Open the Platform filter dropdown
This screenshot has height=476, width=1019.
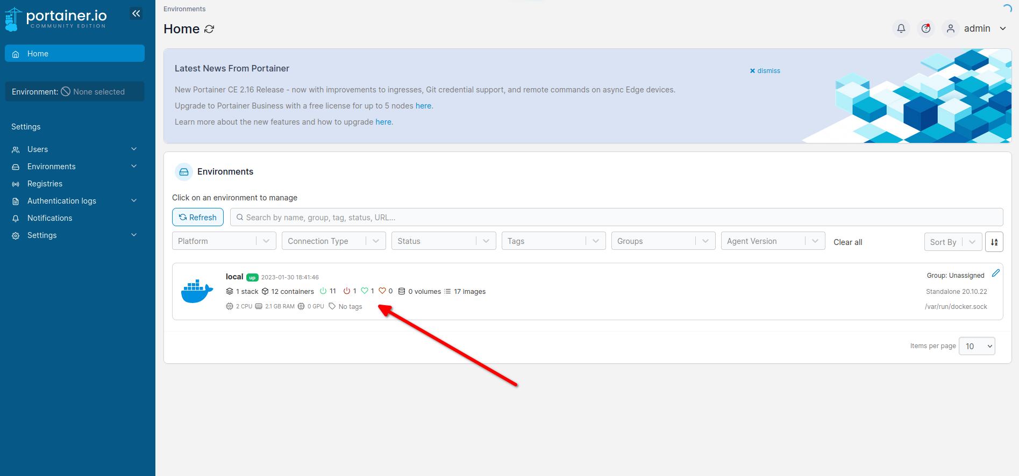(x=224, y=241)
